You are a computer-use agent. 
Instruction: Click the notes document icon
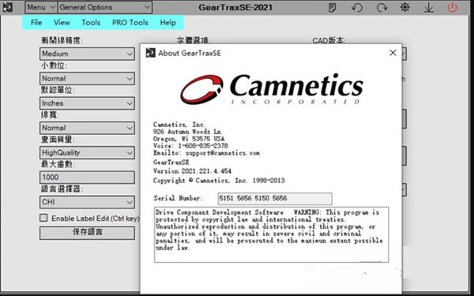click(333, 8)
